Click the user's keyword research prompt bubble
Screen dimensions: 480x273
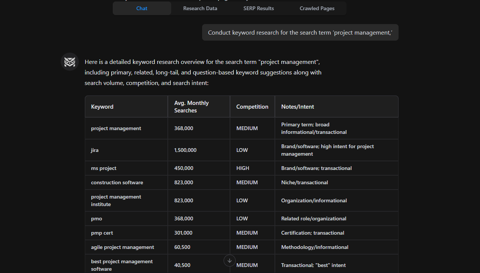pos(300,32)
